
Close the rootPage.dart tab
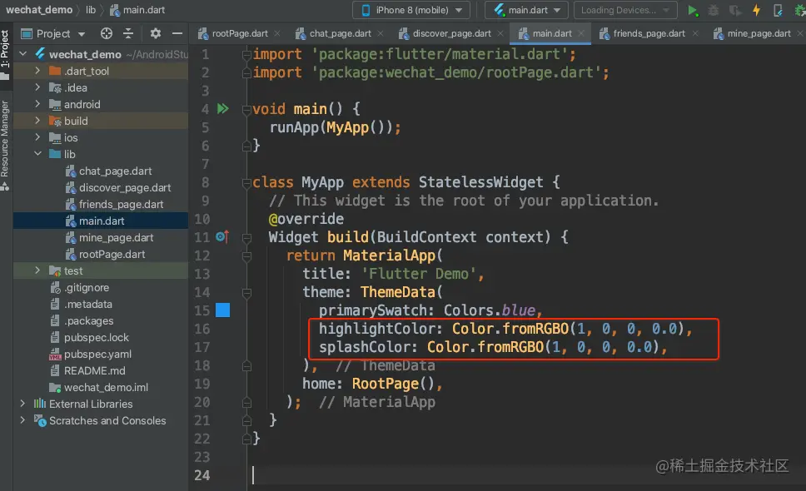tap(277, 33)
